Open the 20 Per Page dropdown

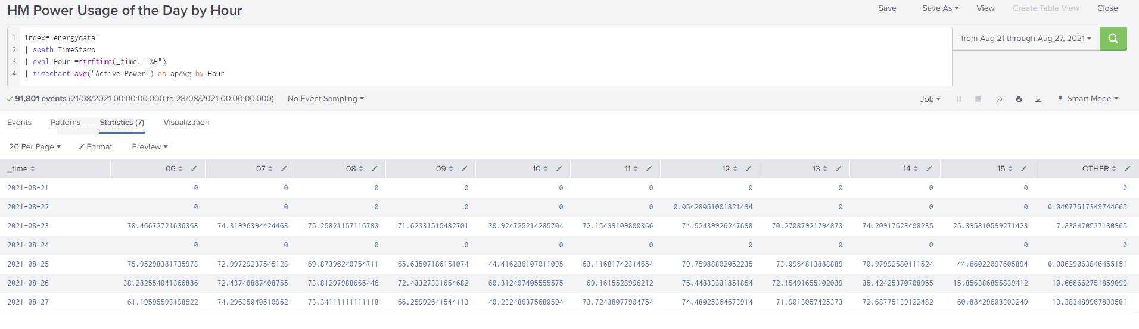click(35, 147)
